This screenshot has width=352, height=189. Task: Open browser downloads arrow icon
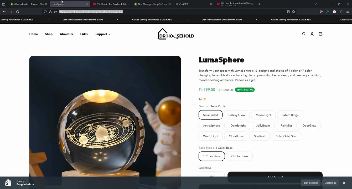(328, 12)
